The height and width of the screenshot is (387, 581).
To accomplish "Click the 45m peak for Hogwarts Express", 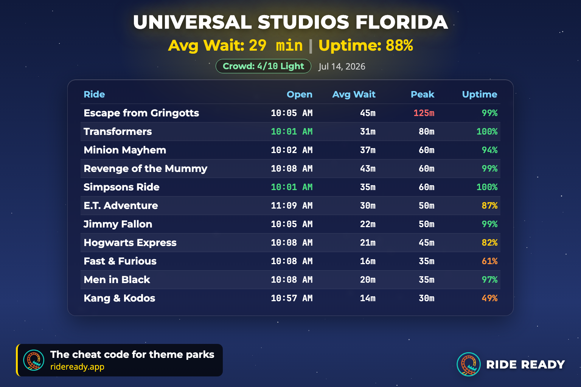I will (x=427, y=243).
